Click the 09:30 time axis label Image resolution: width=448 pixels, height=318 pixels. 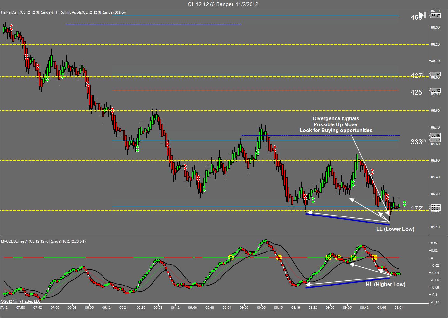[x=330, y=308]
